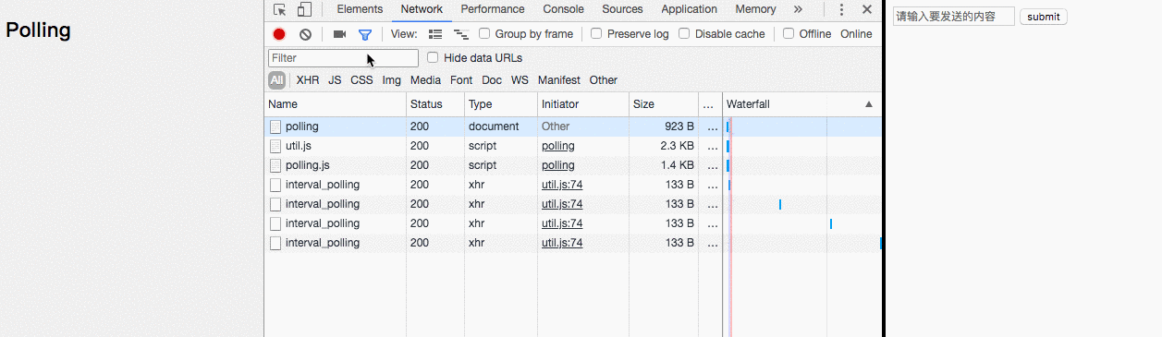The height and width of the screenshot is (337, 1162).
Task: Click the submit button
Action: tap(1044, 17)
